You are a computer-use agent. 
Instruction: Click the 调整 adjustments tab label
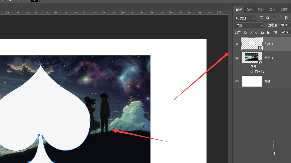click(284, 9)
